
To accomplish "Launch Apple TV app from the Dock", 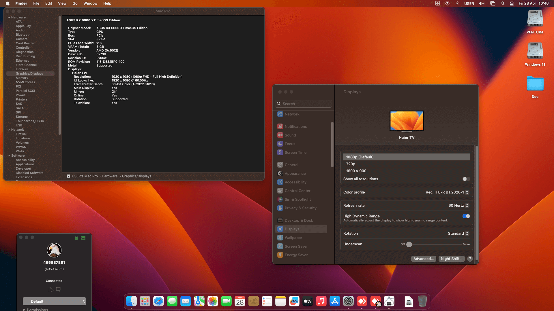I will point(308,301).
